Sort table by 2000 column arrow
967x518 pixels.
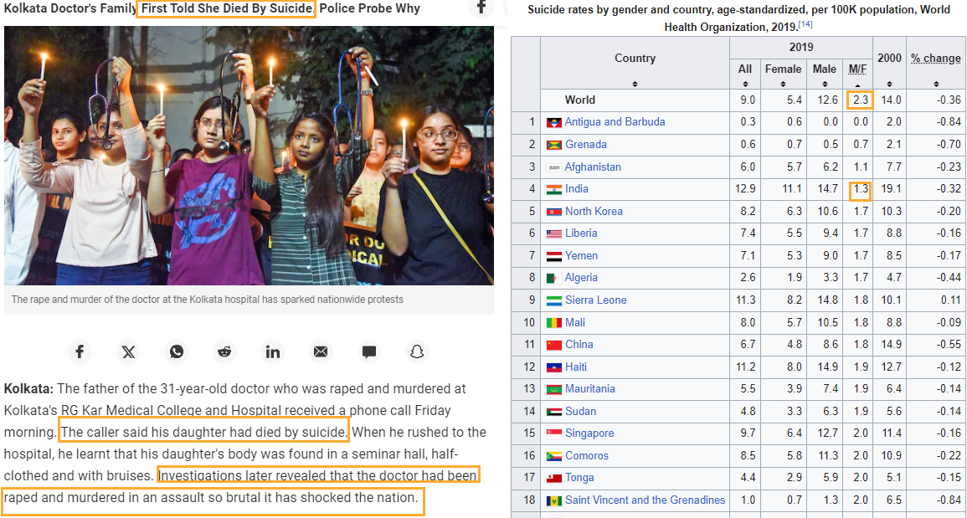tap(889, 84)
